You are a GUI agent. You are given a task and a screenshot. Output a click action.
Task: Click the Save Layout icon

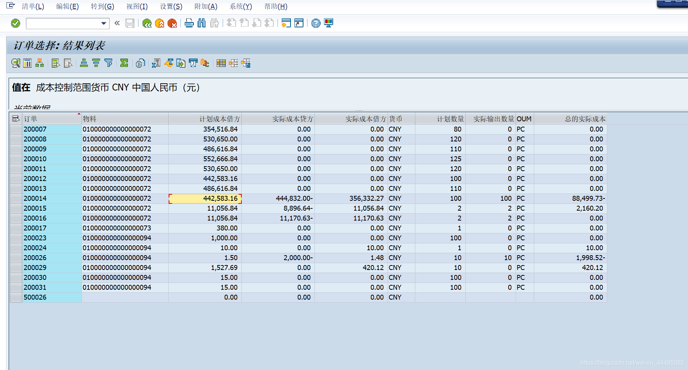[x=246, y=63]
